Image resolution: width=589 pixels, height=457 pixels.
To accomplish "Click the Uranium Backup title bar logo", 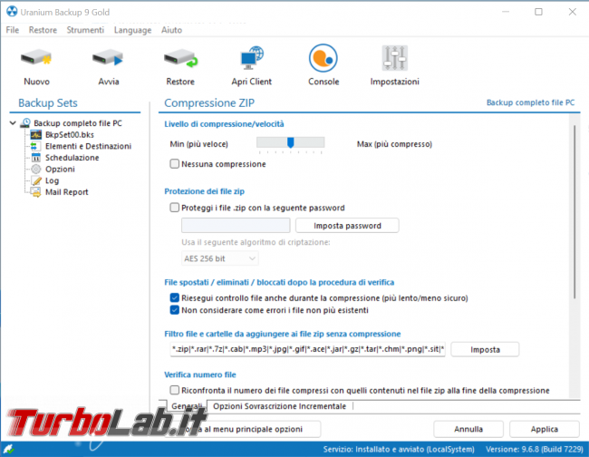I will [x=12, y=12].
